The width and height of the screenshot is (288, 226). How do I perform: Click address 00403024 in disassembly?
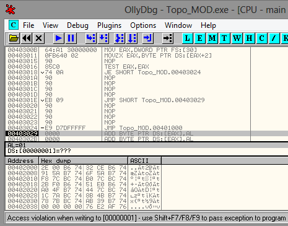[22, 128]
